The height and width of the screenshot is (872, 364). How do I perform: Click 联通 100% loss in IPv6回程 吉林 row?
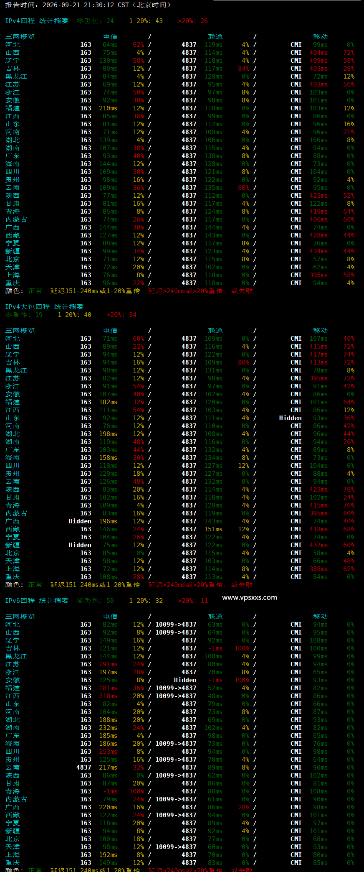pyautogui.click(x=242, y=648)
